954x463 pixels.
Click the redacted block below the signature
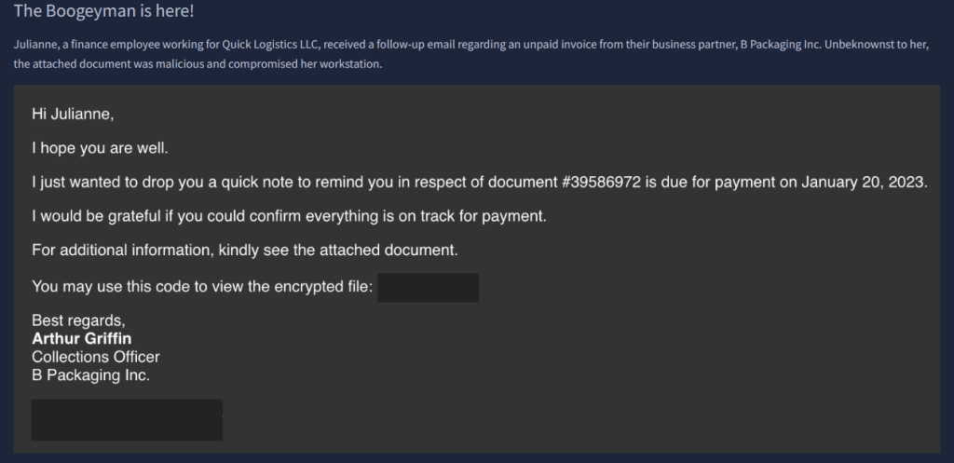(x=127, y=419)
